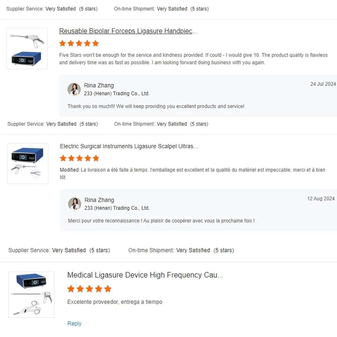The width and height of the screenshot is (337, 337).
Task: Click 233 (Henan) Trading Co. in August reply
Action: pos(117,208)
